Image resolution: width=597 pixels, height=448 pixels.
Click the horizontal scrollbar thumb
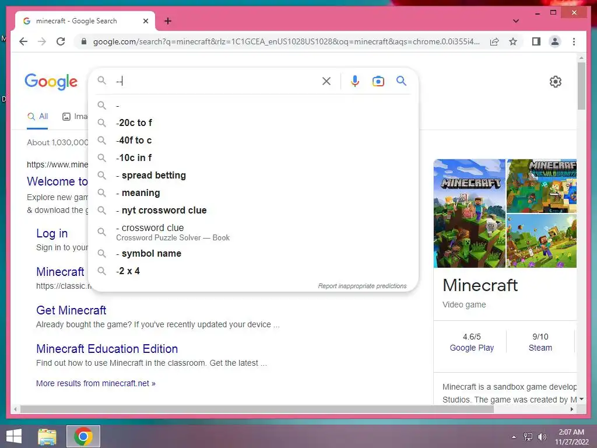[x=257, y=409]
